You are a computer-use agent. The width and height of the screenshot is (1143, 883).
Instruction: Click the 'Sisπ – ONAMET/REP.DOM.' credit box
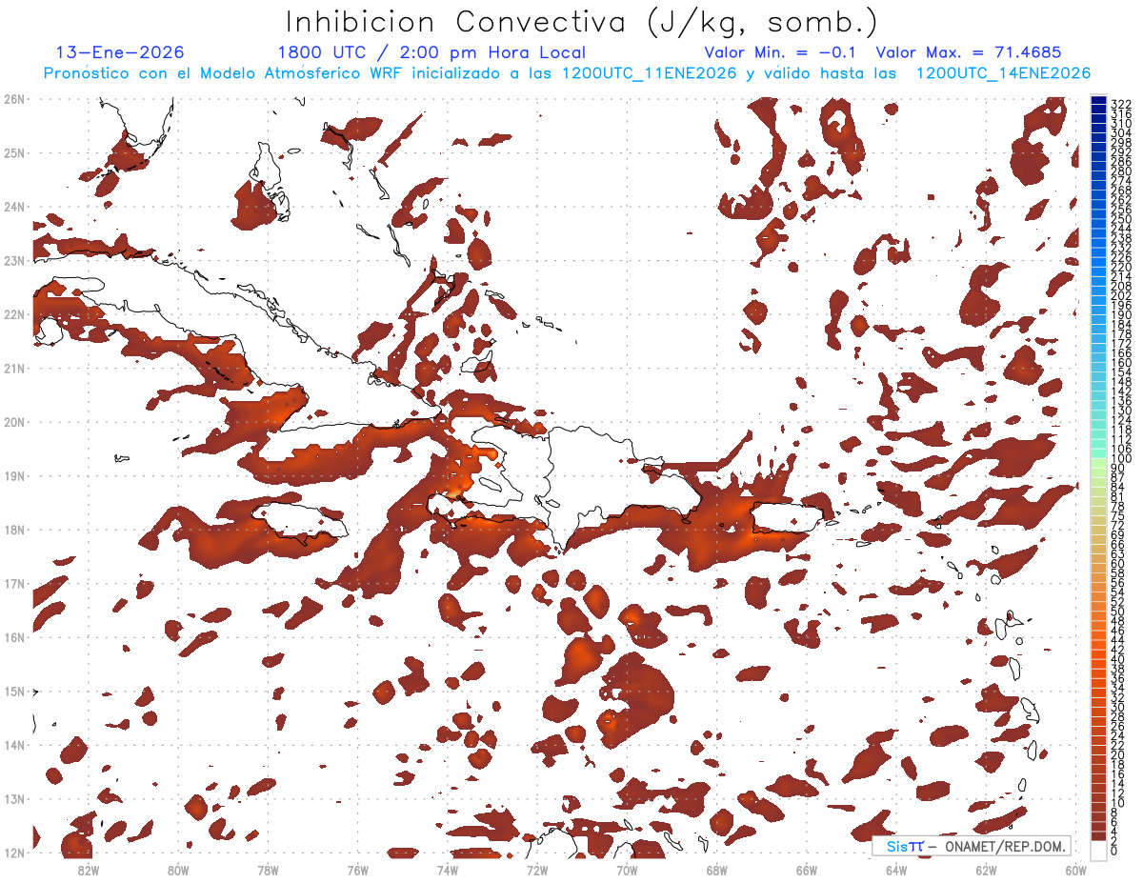973,846
